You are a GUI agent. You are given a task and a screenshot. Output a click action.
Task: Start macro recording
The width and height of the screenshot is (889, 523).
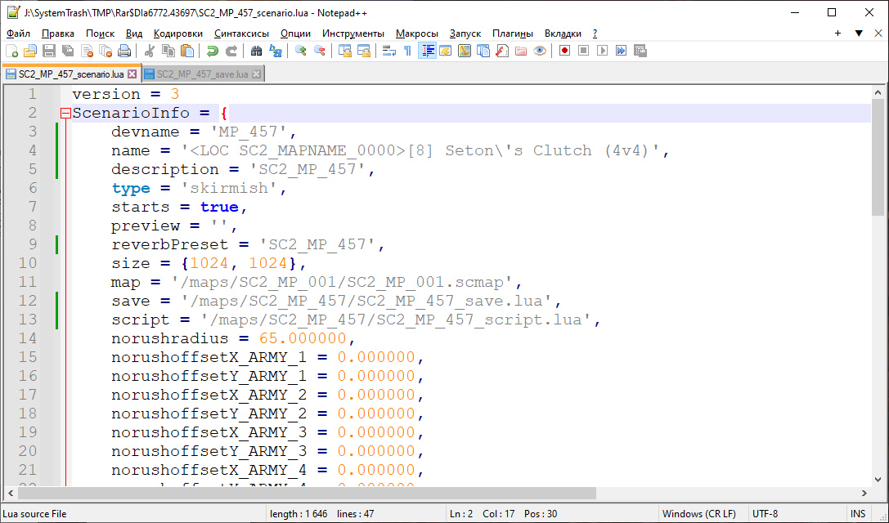[564, 51]
